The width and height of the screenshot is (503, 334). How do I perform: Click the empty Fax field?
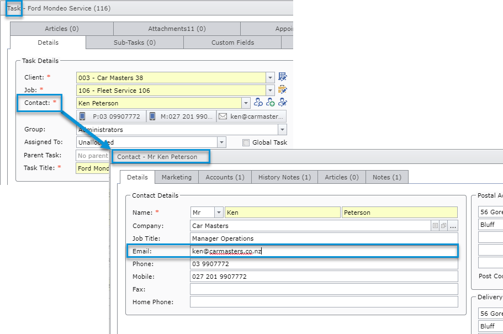pyautogui.click(x=324, y=289)
